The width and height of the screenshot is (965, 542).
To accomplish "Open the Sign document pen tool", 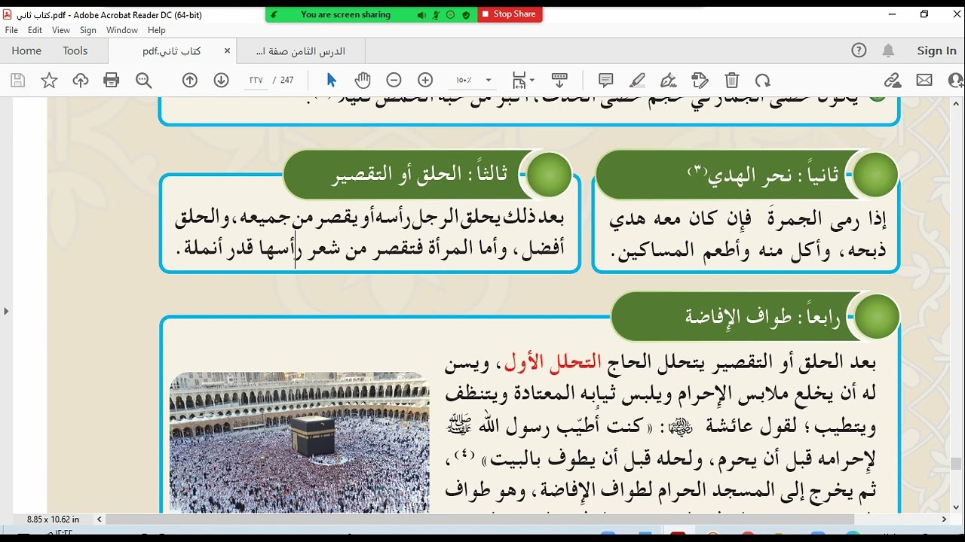I will (668, 80).
